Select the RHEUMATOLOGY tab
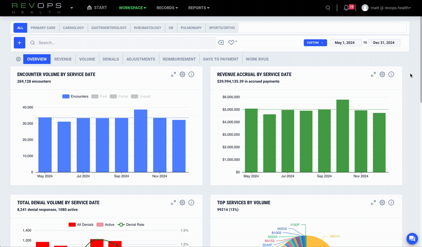 148,28
